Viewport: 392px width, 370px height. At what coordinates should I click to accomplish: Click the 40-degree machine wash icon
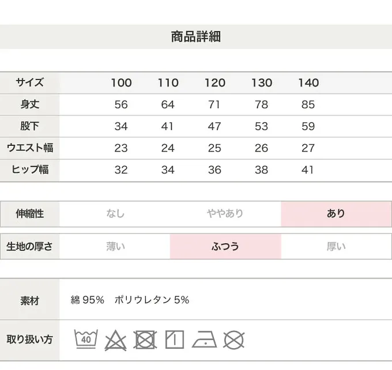click(86, 339)
